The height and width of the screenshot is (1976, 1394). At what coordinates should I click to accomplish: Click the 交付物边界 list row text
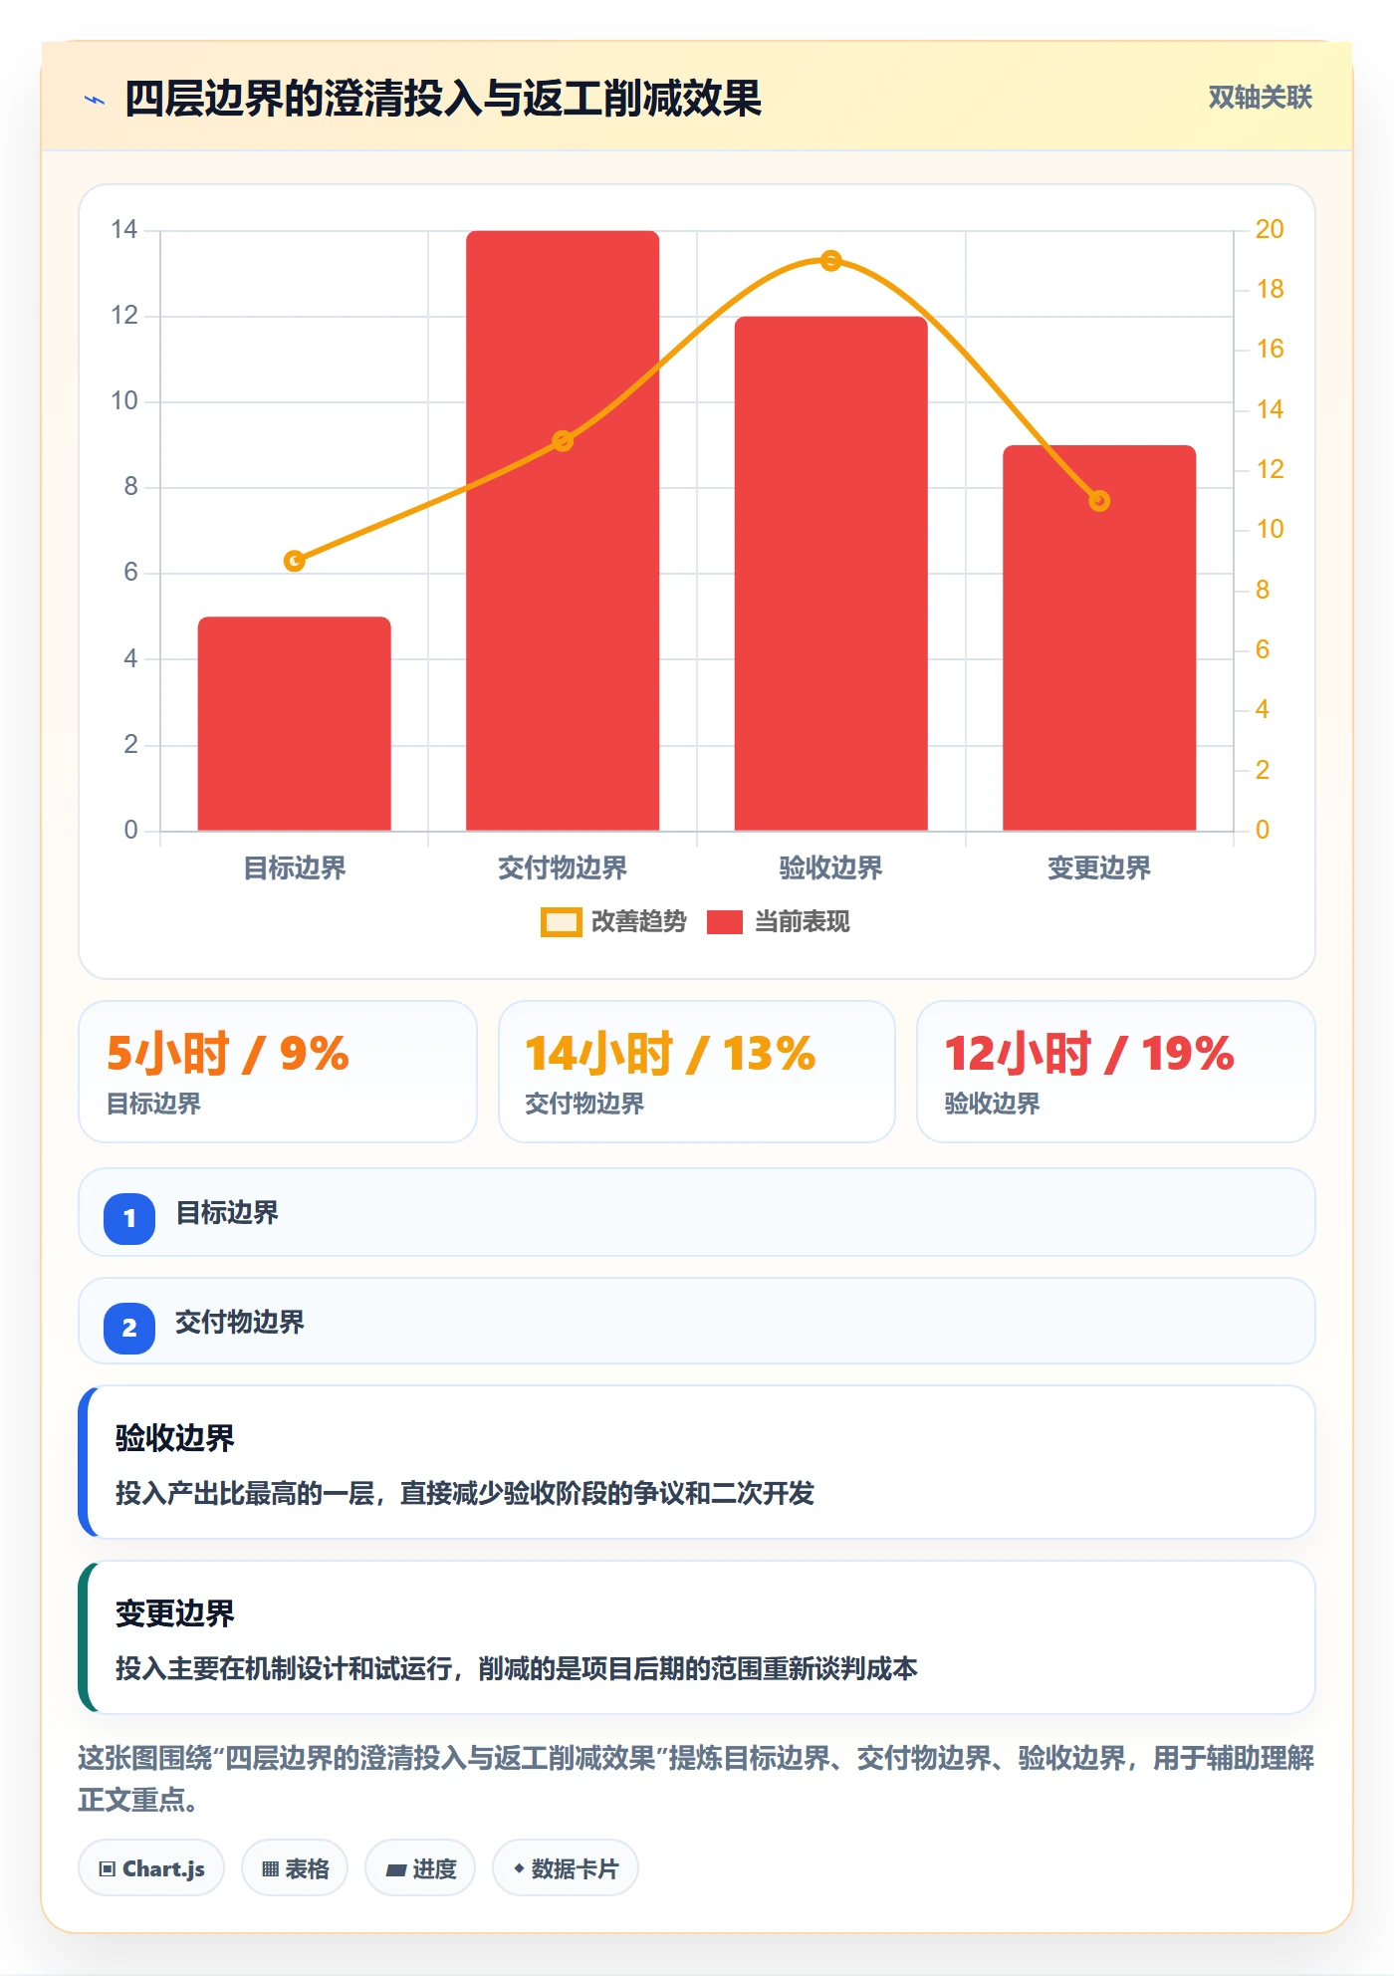240,1323
